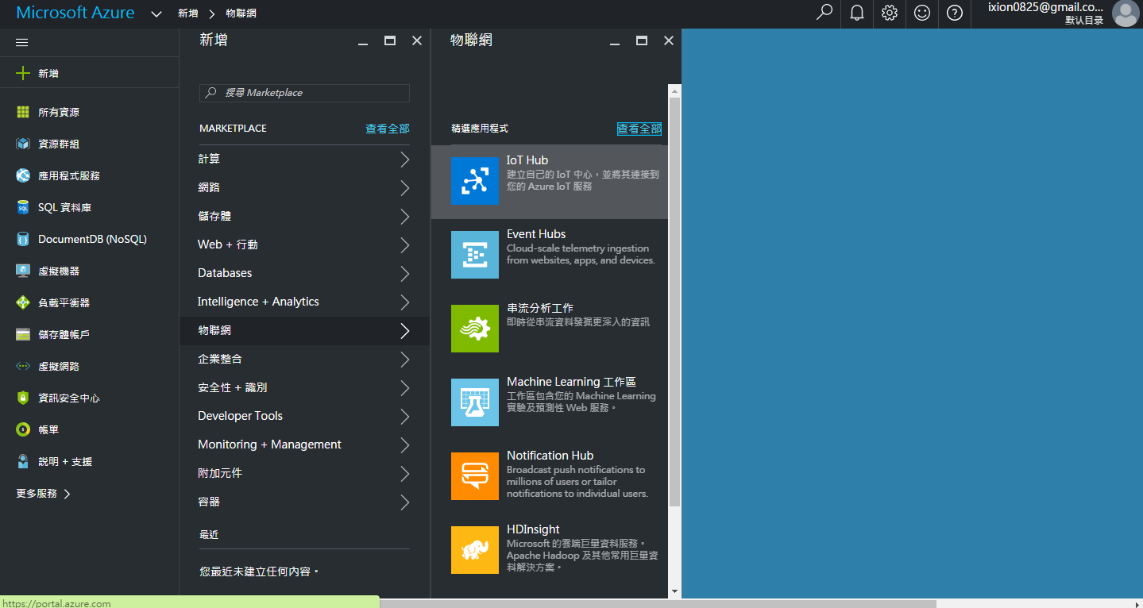Open IoT Hub title text
1143x608 pixels.
[x=527, y=160]
